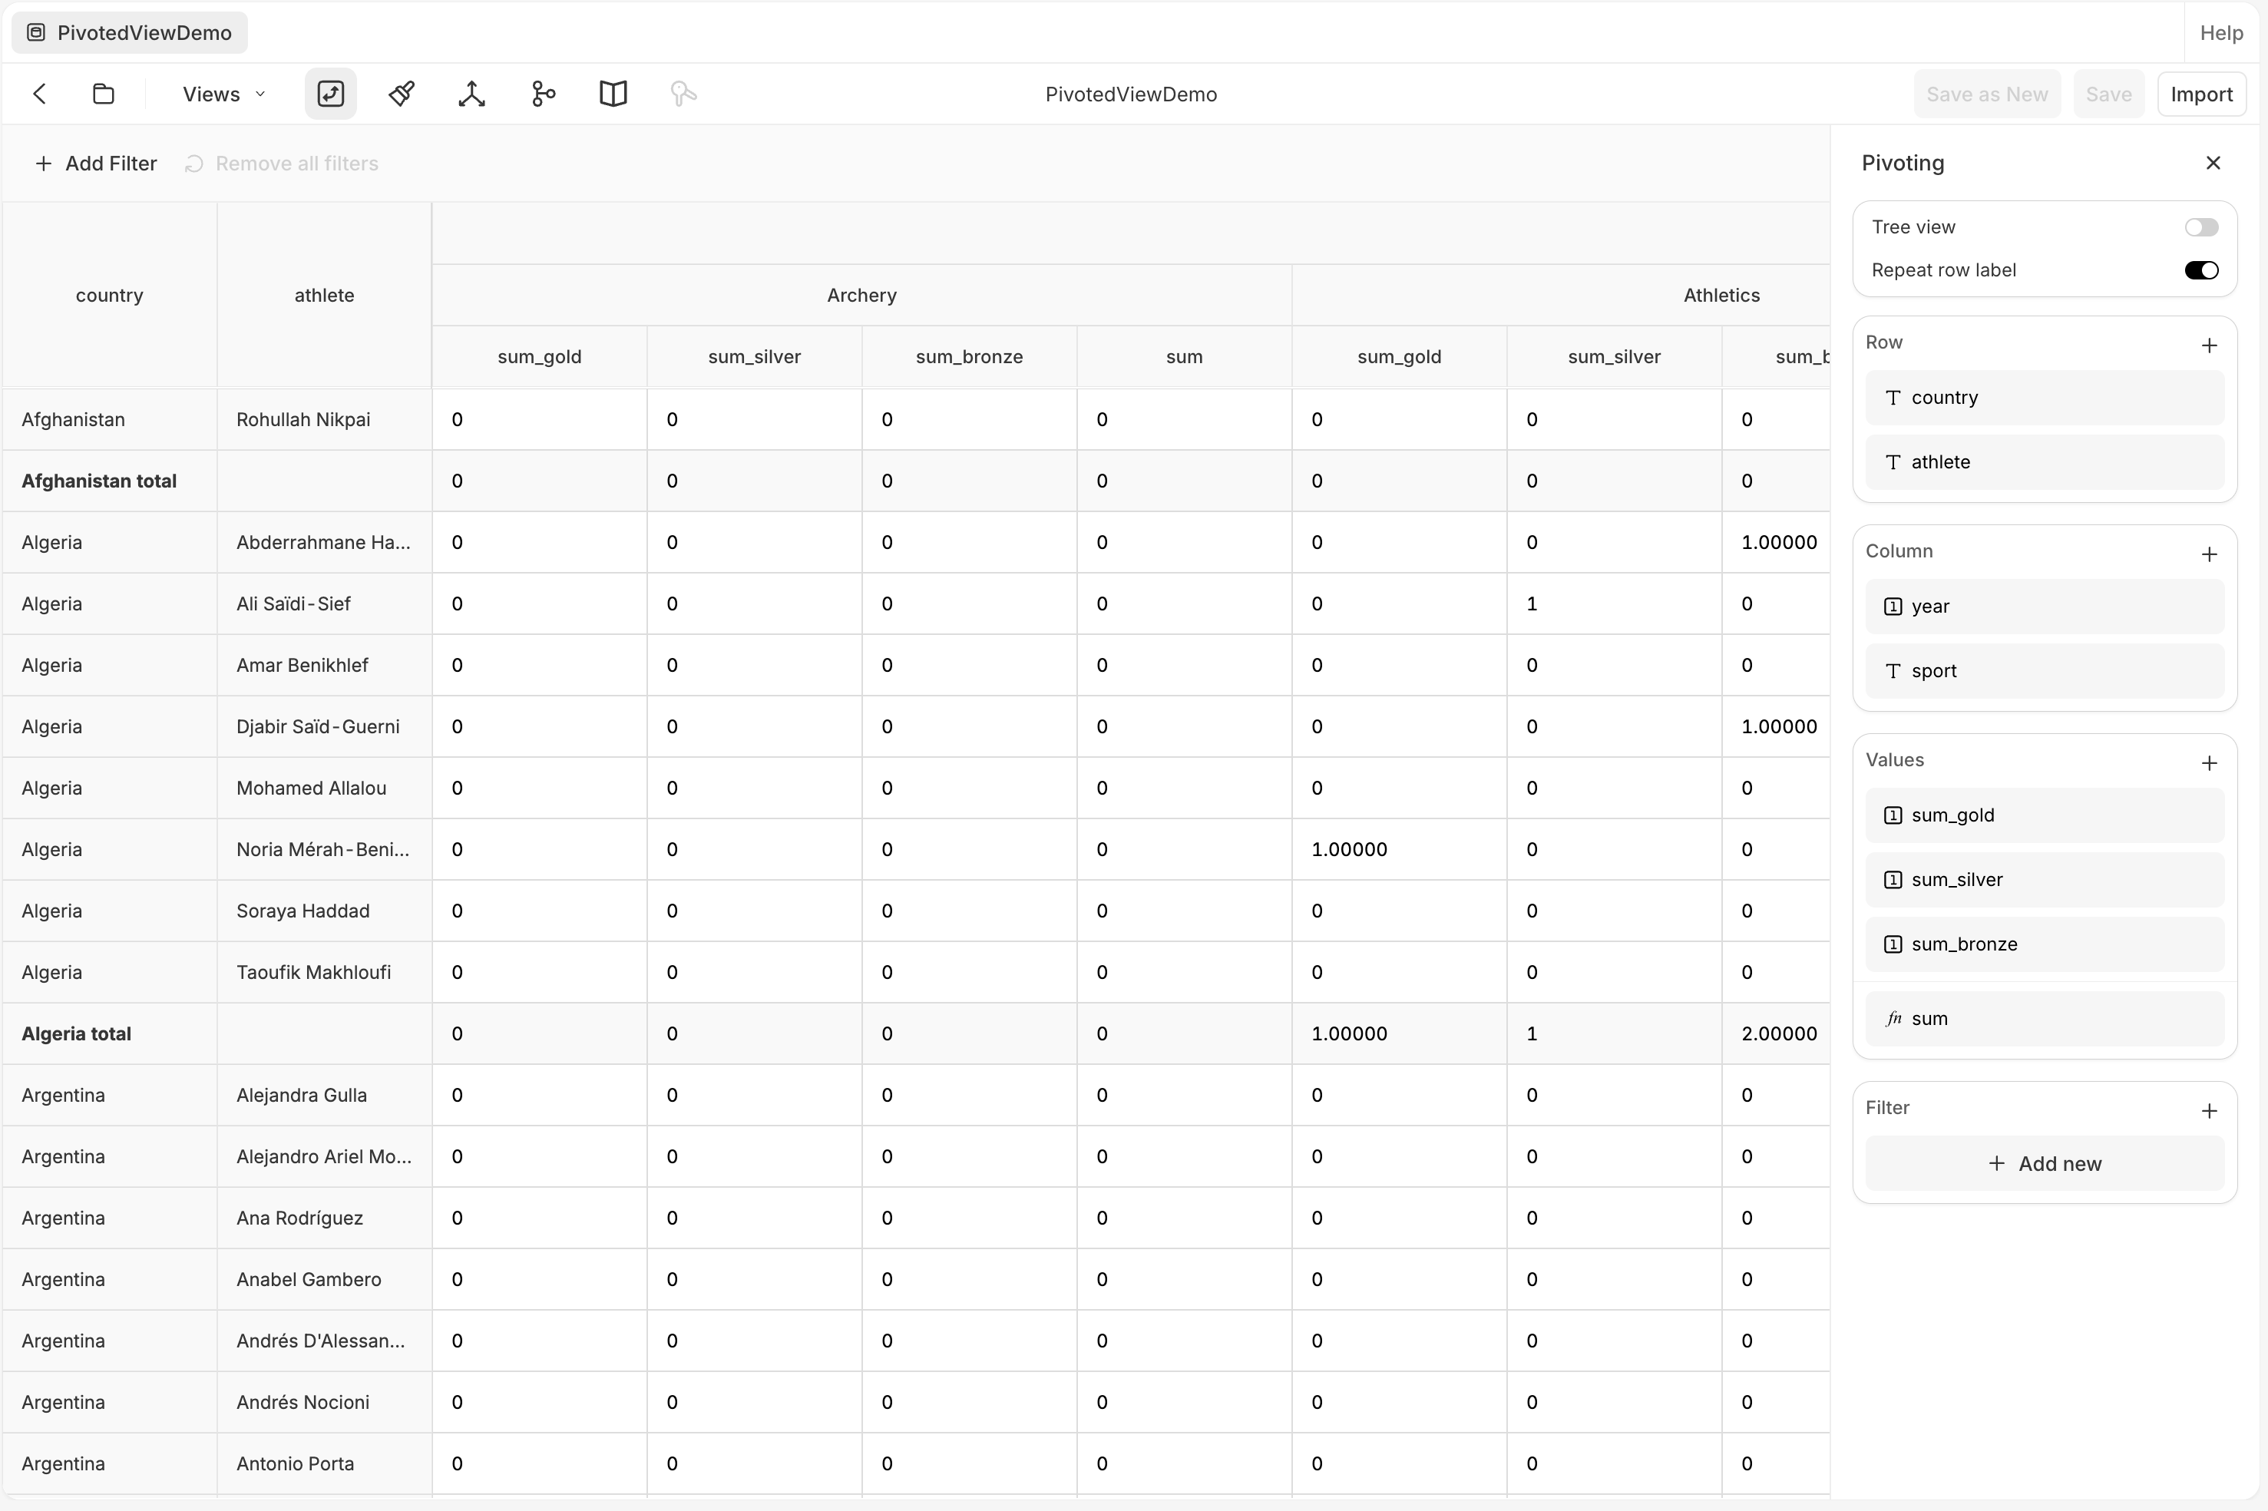Toggle the pivoting tool icon
This screenshot has width=2268, height=1511.
(330, 94)
